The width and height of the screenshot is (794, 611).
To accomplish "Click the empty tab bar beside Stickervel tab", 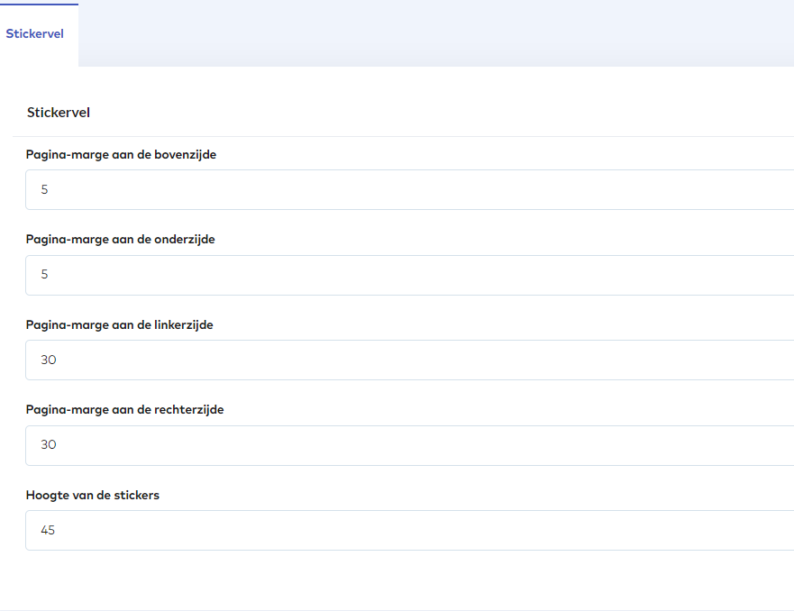I will click(433, 34).
